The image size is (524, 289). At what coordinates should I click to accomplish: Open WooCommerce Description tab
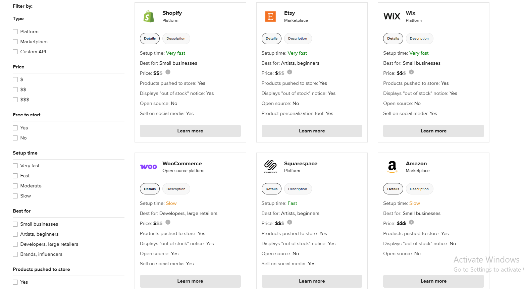pyautogui.click(x=176, y=189)
